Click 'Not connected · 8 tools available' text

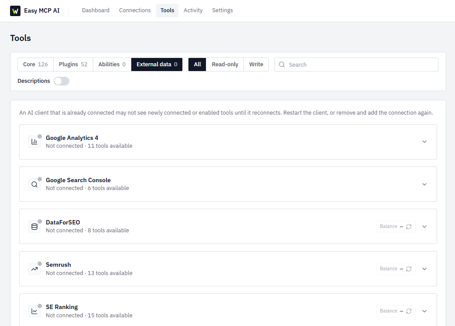pyautogui.click(x=87, y=231)
